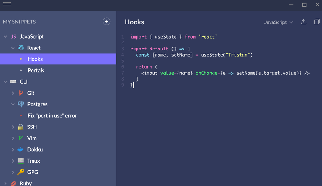Select the Vim folder label
Viewport: 322px width, 186px height.
tap(32, 138)
